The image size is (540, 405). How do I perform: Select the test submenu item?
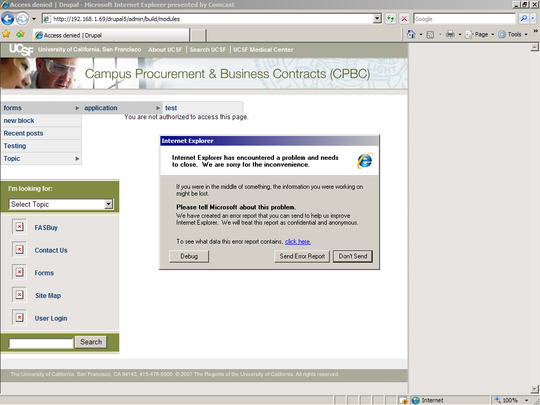[x=203, y=108]
